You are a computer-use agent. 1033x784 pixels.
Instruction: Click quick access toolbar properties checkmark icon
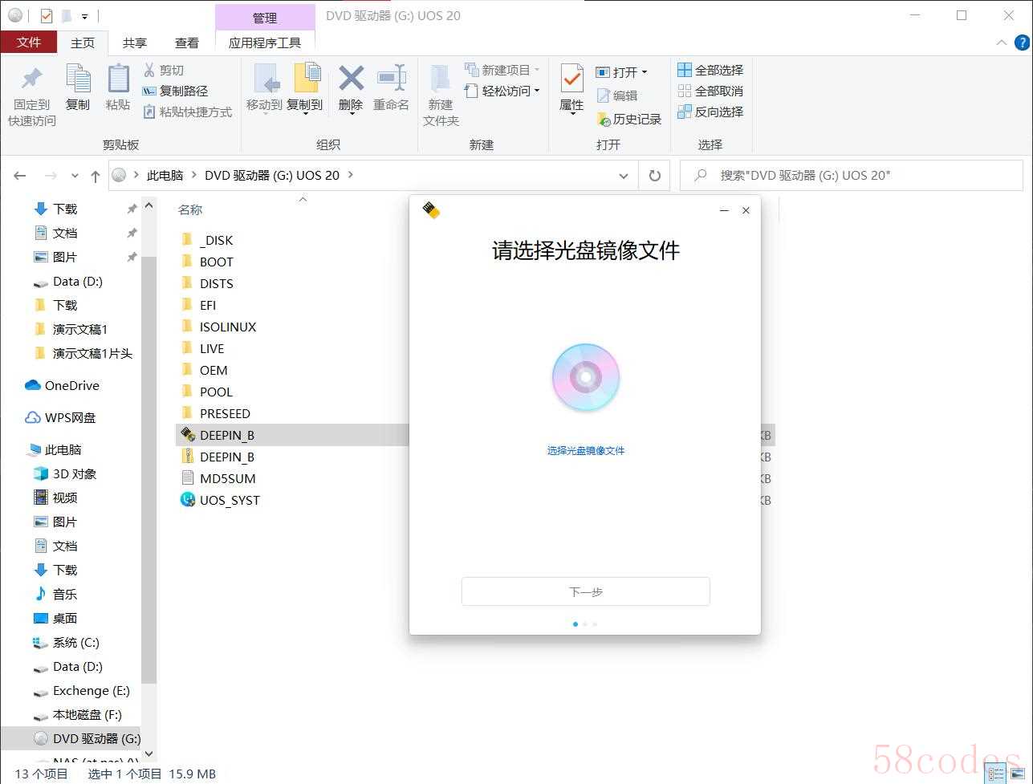point(46,15)
